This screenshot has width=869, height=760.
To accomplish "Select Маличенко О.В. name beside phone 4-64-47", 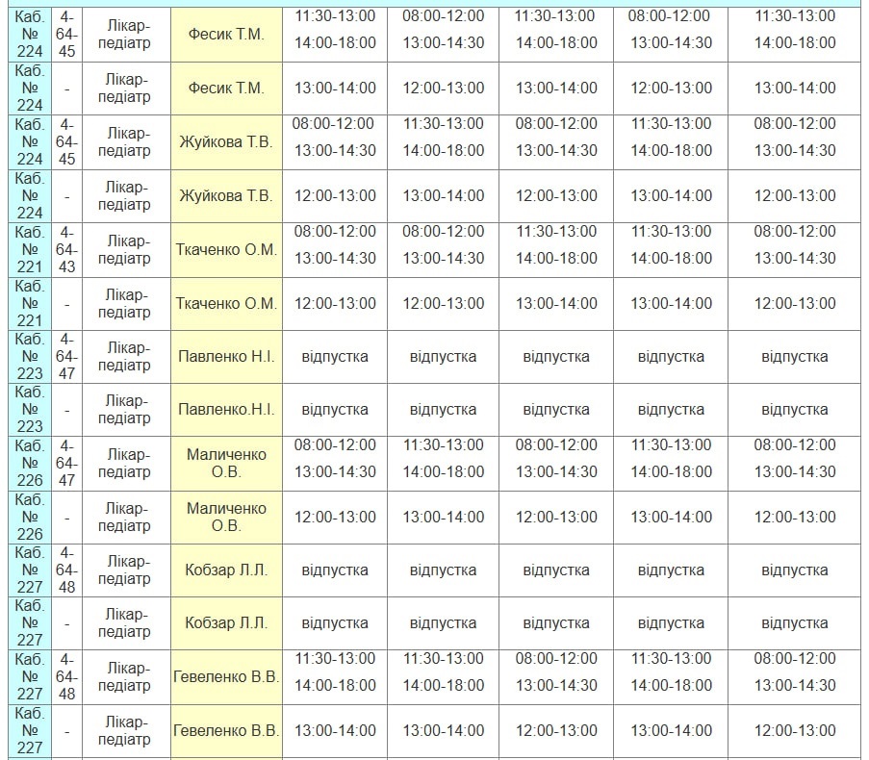I will (226, 463).
